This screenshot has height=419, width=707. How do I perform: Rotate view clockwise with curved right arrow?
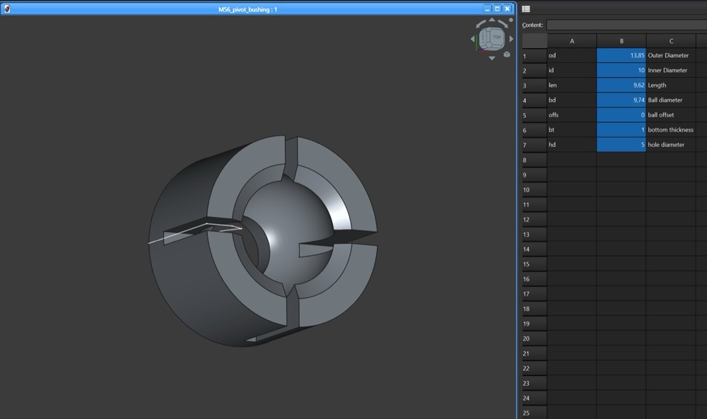503,24
